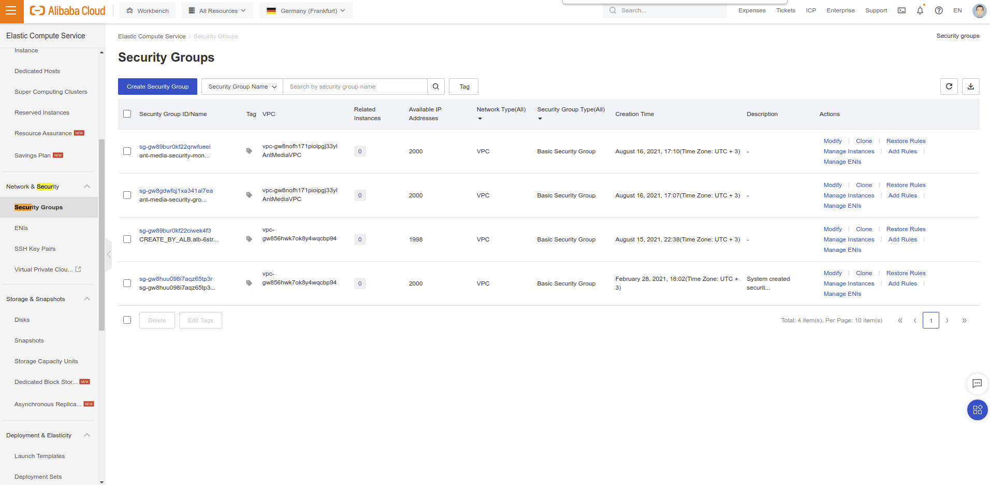Click Restore Rules for sg-gw8huu098i7aqz65tp3r

(906, 273)
